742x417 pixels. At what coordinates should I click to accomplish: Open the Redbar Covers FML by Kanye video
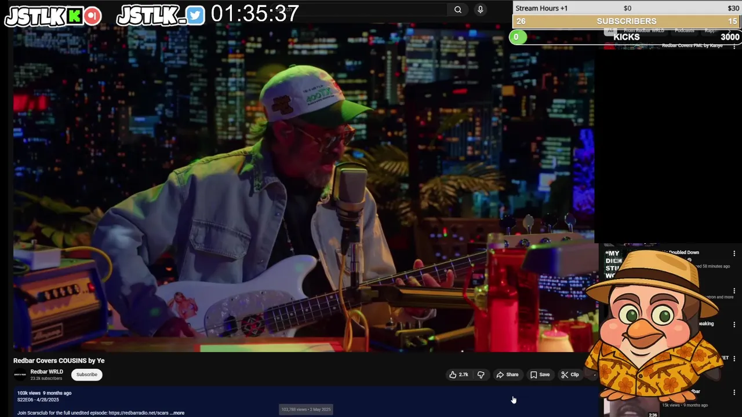tap(692, 46)
